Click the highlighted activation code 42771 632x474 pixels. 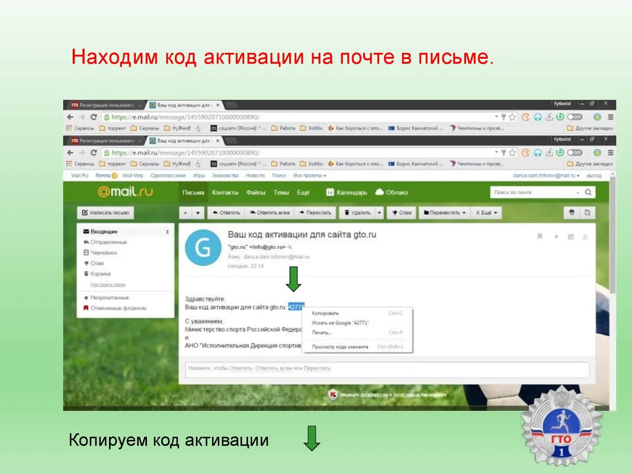click(x=295, y=307)
